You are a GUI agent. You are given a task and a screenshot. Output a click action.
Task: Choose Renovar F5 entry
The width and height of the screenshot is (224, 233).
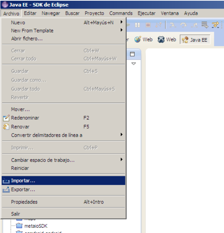click(x=63, y=127)
